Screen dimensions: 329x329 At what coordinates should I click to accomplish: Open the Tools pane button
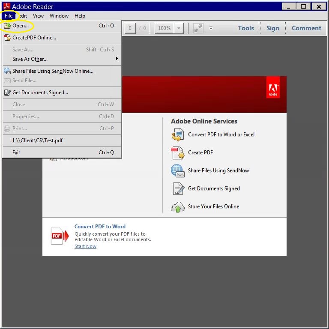coord(246,28)
